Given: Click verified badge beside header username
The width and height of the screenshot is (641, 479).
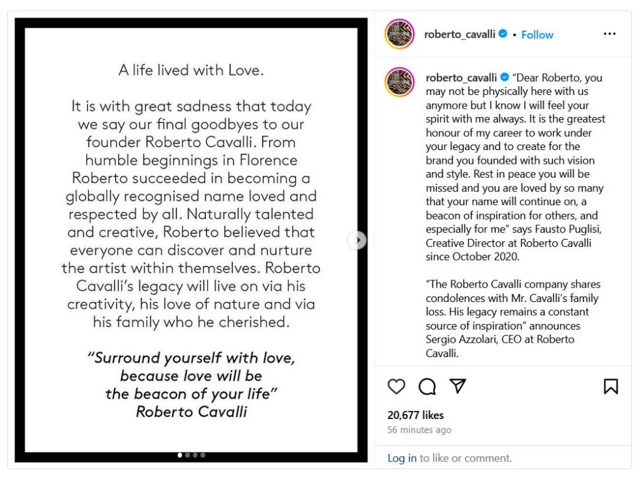Looking at the screenshot, I should pyautogui.click(x=503, y=34).
